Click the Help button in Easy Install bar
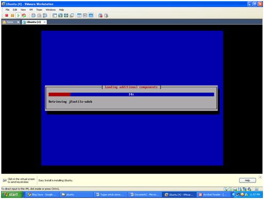264x199 pixels. click(x=247, y=180)
